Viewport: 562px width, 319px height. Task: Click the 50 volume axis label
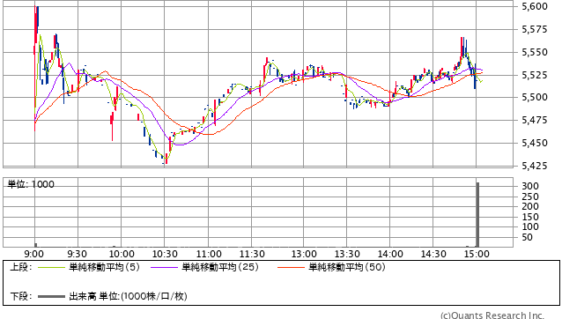(528, 237)
